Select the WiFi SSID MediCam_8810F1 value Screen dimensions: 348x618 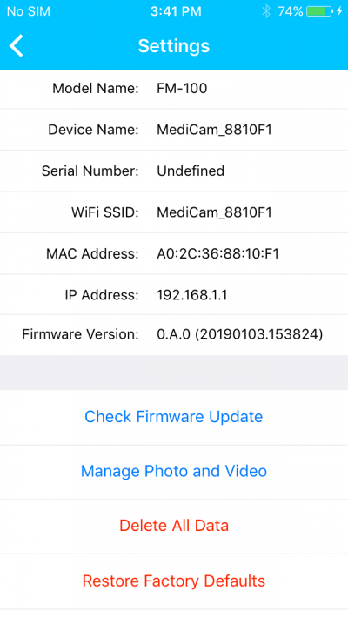click(214, 212)
